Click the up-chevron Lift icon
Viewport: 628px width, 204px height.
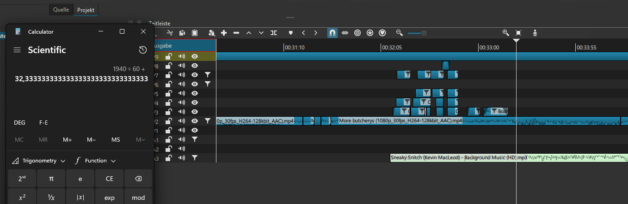click(249, 33)
